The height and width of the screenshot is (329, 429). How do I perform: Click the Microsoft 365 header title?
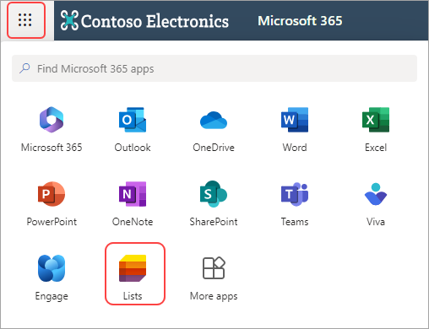tap(300, 20)
